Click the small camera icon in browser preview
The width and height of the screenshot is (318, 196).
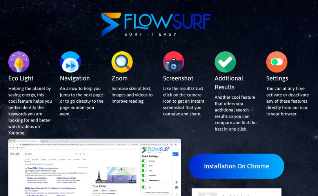[176, 187]
